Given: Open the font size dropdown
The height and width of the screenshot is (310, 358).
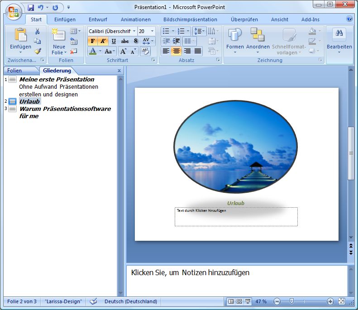Looking at the screenshot, I should pos(152,31).
